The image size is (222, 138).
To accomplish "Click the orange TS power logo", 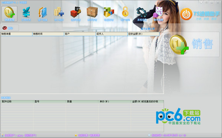I will coord(186,14).
